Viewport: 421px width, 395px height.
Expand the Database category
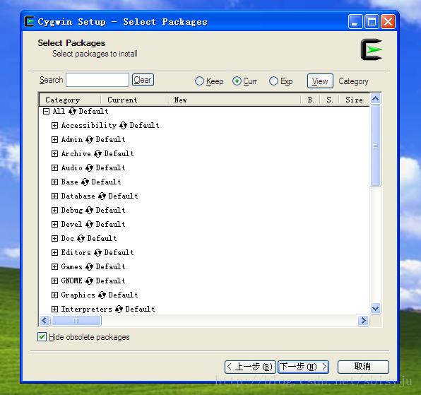(54, 196)
